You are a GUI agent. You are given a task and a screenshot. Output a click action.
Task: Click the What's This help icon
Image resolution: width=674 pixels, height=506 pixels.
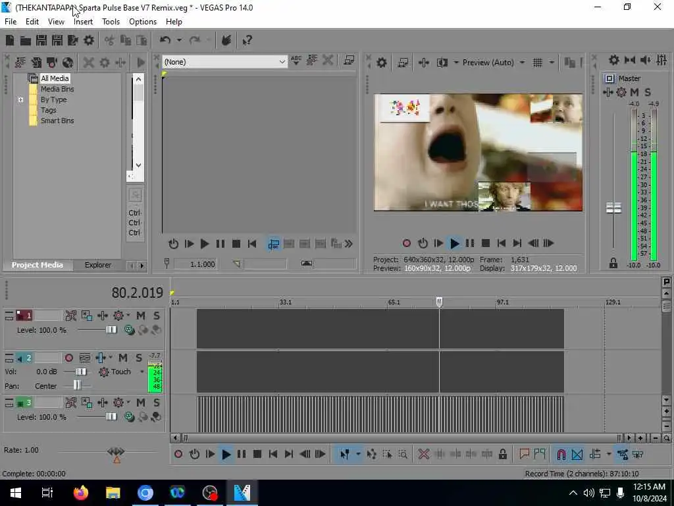pos(247,40)
